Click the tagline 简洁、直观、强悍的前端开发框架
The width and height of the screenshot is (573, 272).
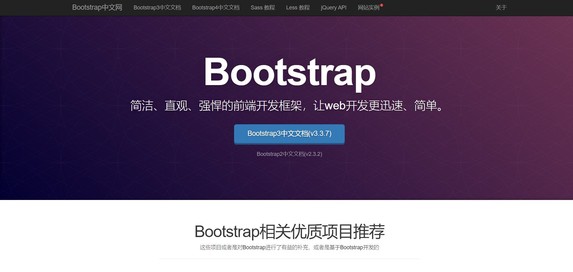[x=216, y=106]
